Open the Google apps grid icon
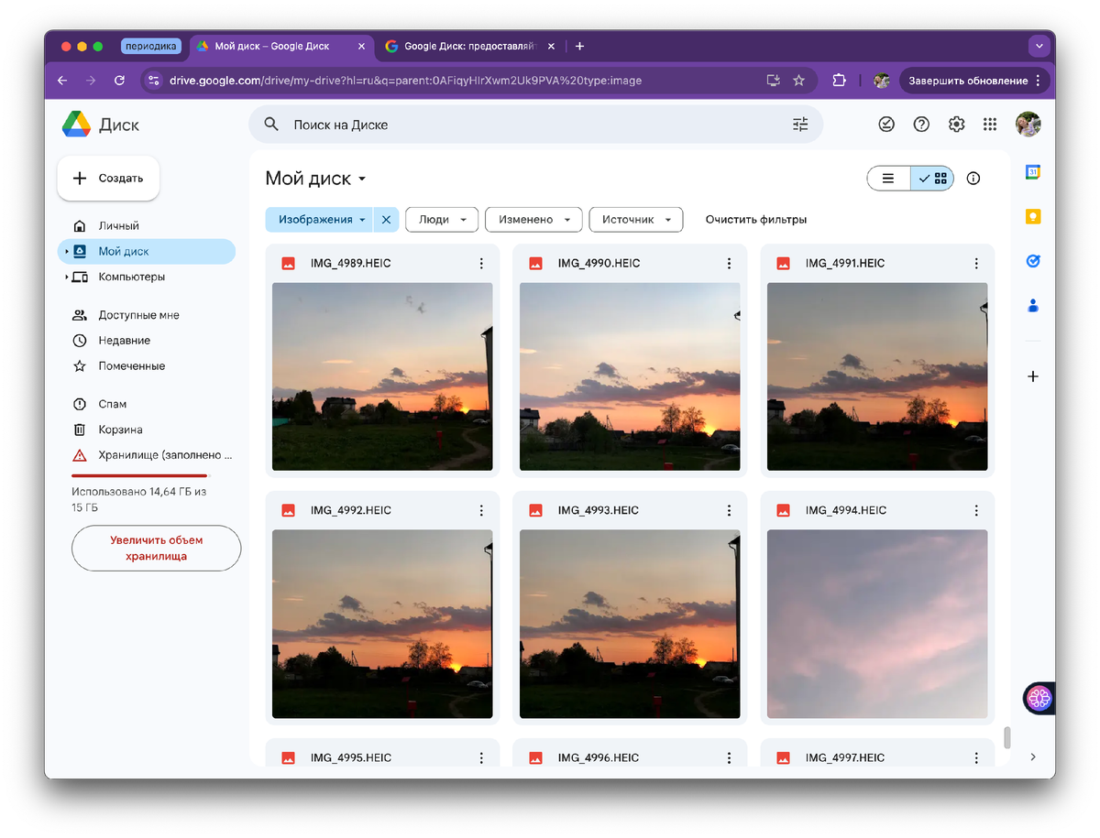1100x838 pixels. [x=990, y=125]
